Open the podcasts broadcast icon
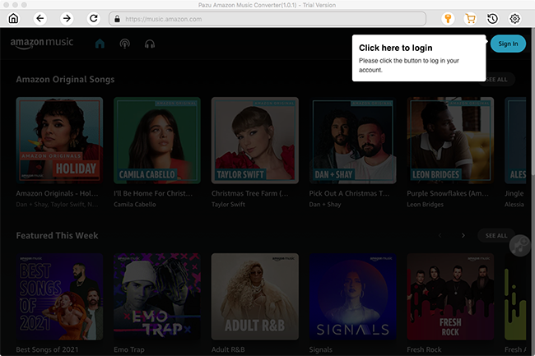 click(x=125, y=44)
